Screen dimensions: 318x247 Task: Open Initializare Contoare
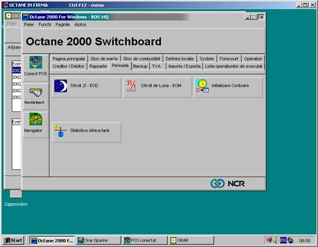click(x=228, y=87)
